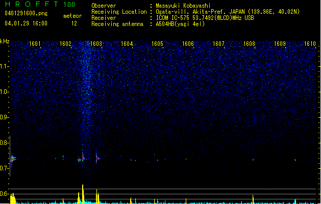Click the 'Observer' field label

(x=104, y=6)
